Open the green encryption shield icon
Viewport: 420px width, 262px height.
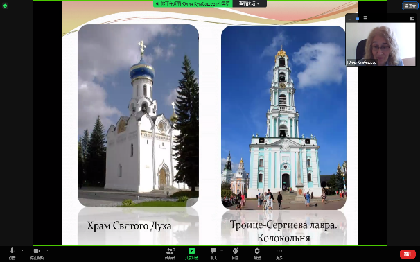[5, 6]
